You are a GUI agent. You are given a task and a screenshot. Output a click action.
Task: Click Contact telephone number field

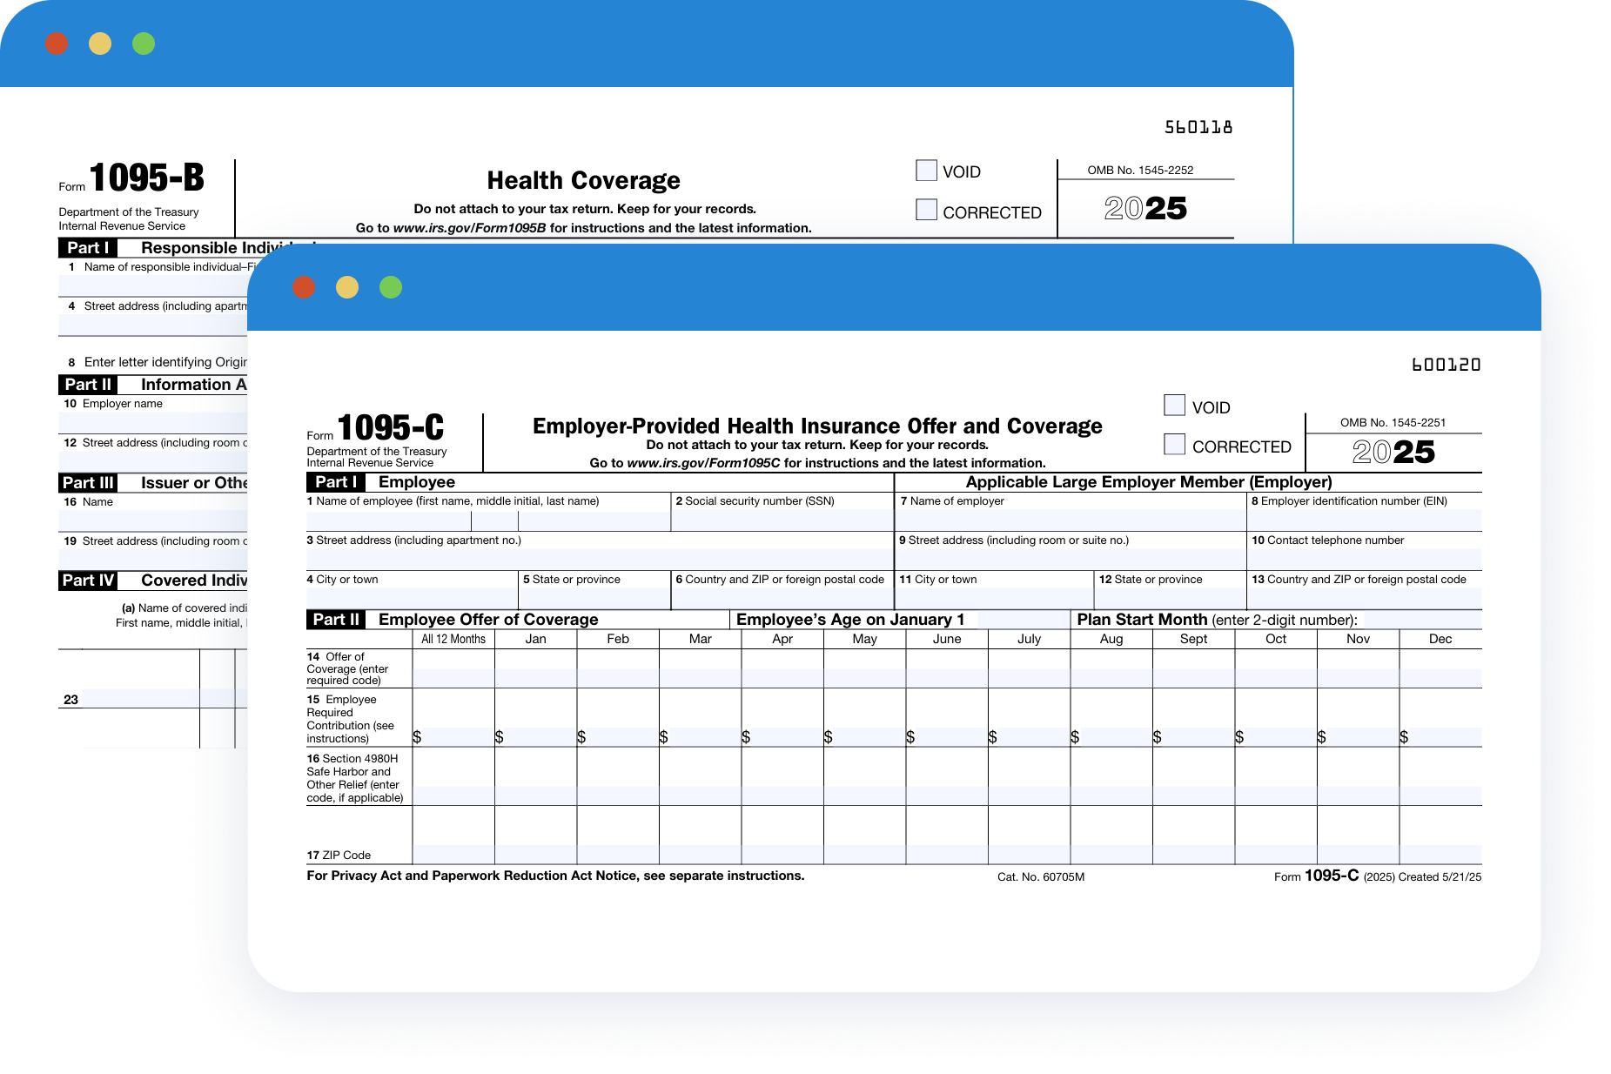(1365, 560)
